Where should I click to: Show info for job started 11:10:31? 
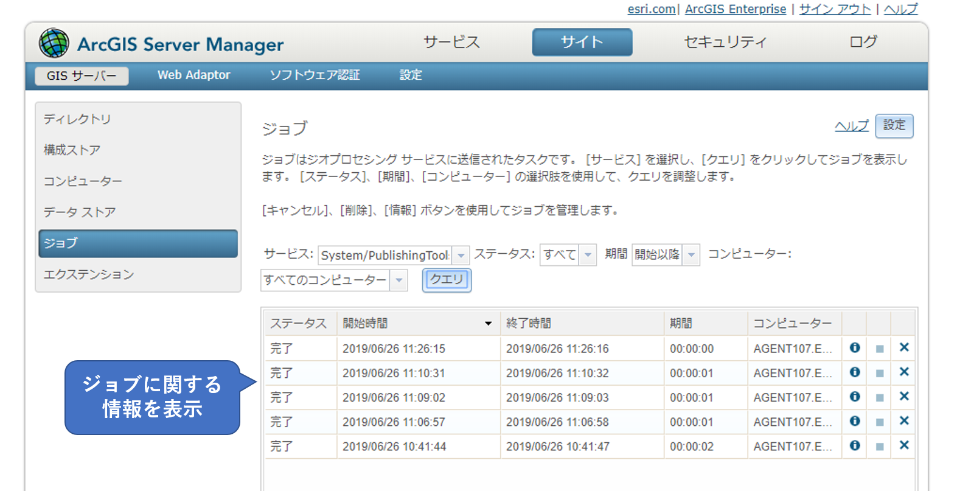click(x=855, y=372)
